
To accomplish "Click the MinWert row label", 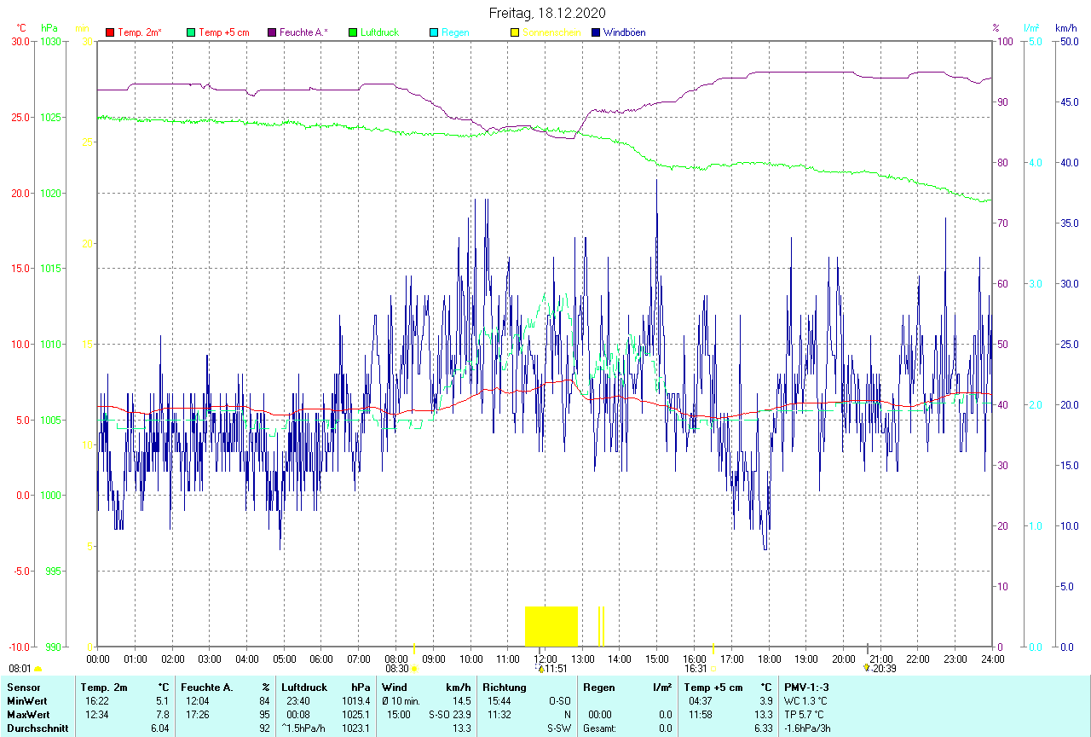I will [x=26, y=701].
